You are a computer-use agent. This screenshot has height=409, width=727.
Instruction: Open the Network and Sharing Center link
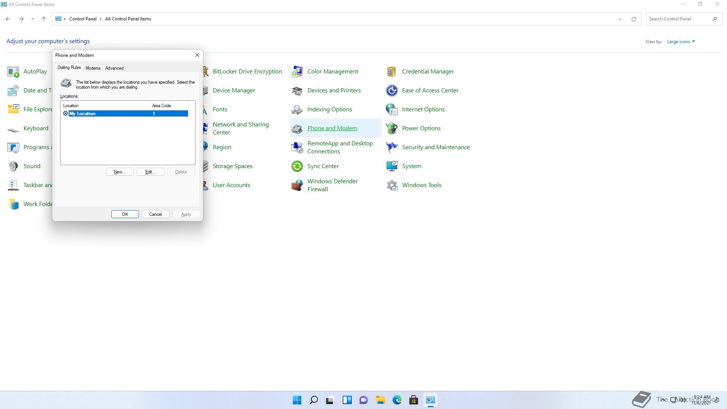pyautogui.click(x=241, y=128)
